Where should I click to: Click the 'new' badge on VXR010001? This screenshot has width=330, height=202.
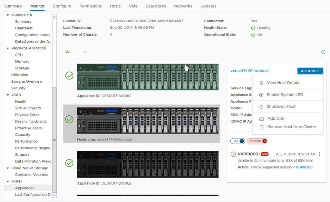tap(265, 154)
